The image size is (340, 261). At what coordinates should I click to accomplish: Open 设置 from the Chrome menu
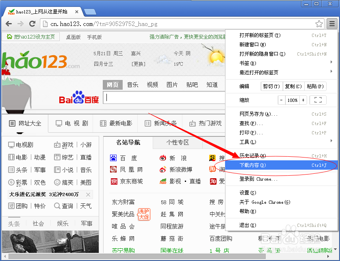point(281,192)
